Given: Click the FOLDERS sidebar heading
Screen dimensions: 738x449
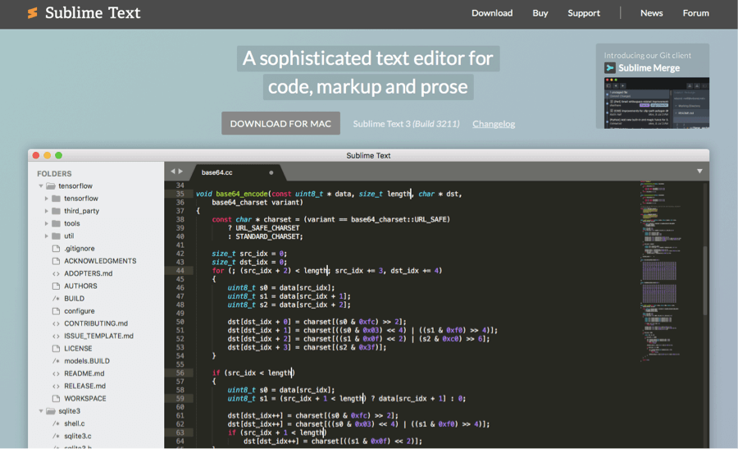Looking at the screenshot, I should (54, 174).
